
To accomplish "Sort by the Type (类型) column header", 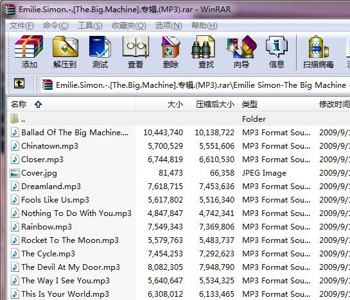I will tap(276, 104).
